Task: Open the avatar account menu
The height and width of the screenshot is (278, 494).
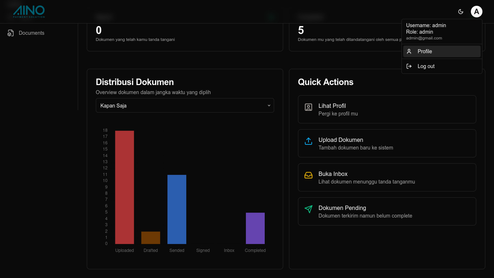Action: click(x=477, y=11)
